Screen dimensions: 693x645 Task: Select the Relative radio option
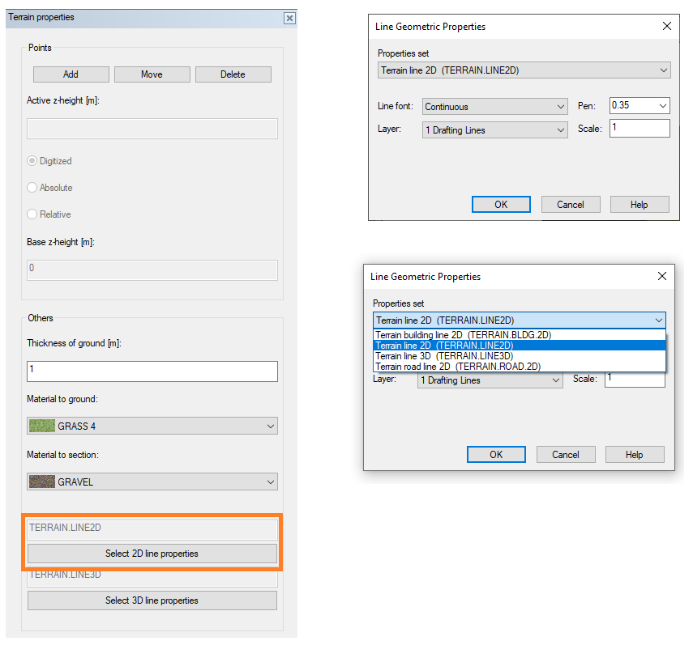(33, 214)
